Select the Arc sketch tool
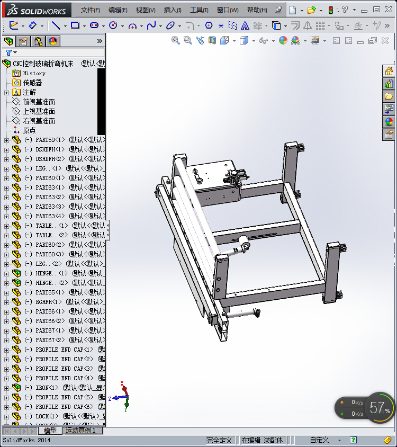 [132, 25]
